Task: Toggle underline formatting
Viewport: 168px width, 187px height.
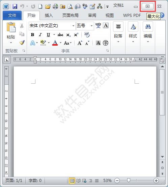Action: pos(48,35)
